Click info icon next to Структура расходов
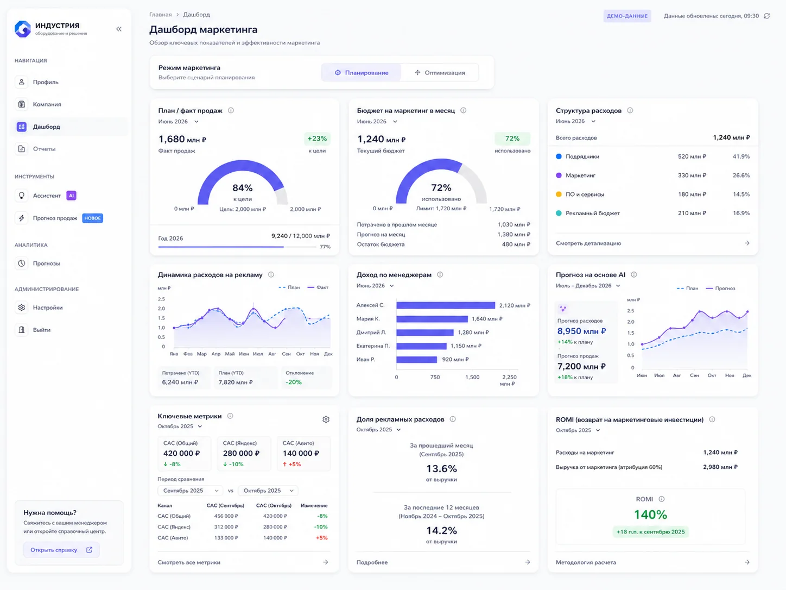Screen dimensions: 786x590 [x=630, y=110]
